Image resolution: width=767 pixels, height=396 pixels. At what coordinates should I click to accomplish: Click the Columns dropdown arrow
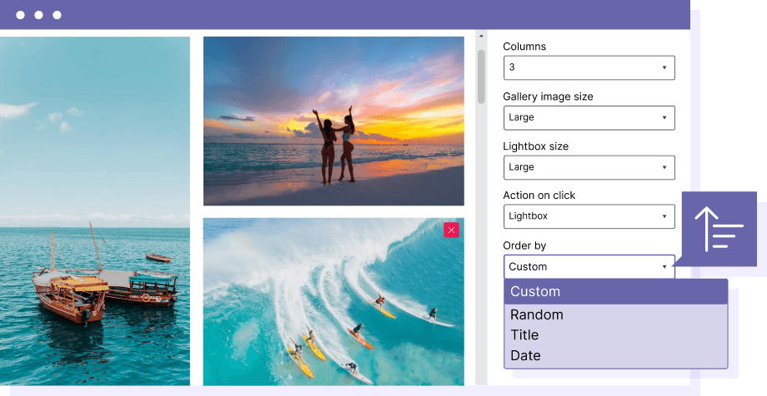(664, 67)
